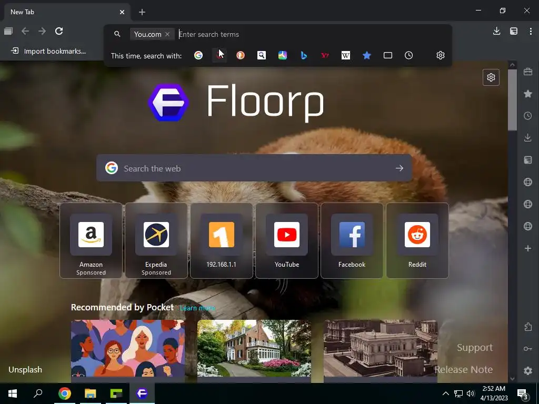Open the Facebook shortcut tile
This screenshot has width=539, height=404.
(352, 240)
